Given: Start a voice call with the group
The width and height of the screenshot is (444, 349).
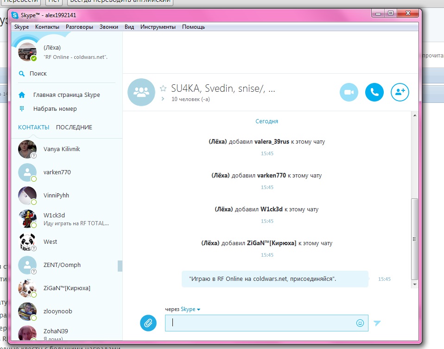Looking at the screenshot, I should click(374, 92).
